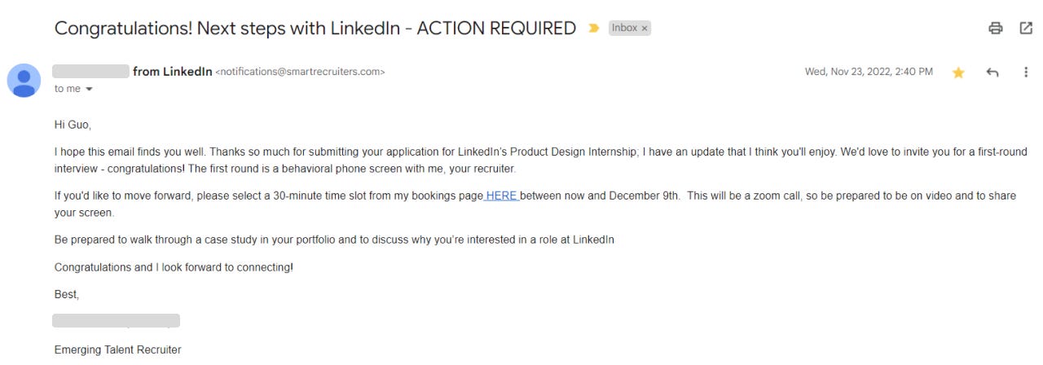This screenshot has width=1043, height=365.
Task: Click sender name "from LinkedIn"
Action: 172,72
